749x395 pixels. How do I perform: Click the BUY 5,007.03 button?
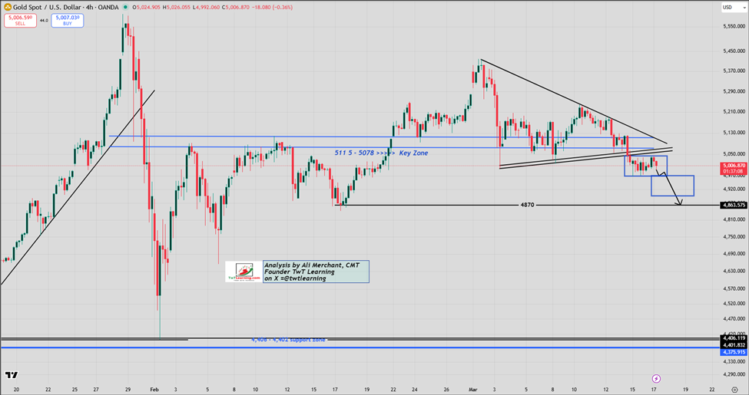(x=68, y=20)
